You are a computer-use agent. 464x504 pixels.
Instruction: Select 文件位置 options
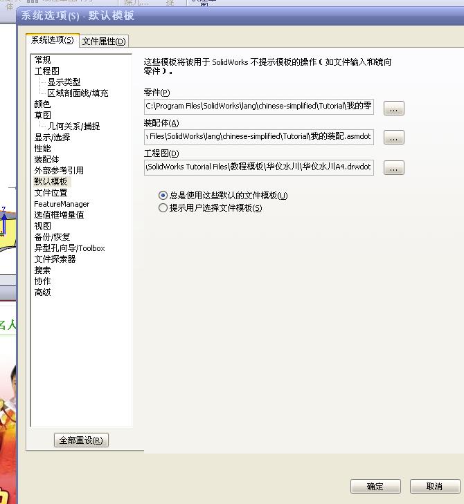pos(51,193)
